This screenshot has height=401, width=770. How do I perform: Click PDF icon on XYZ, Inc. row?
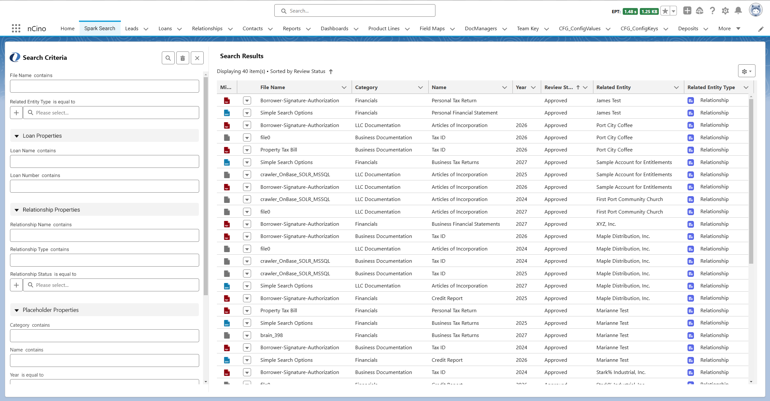[227, 224]
